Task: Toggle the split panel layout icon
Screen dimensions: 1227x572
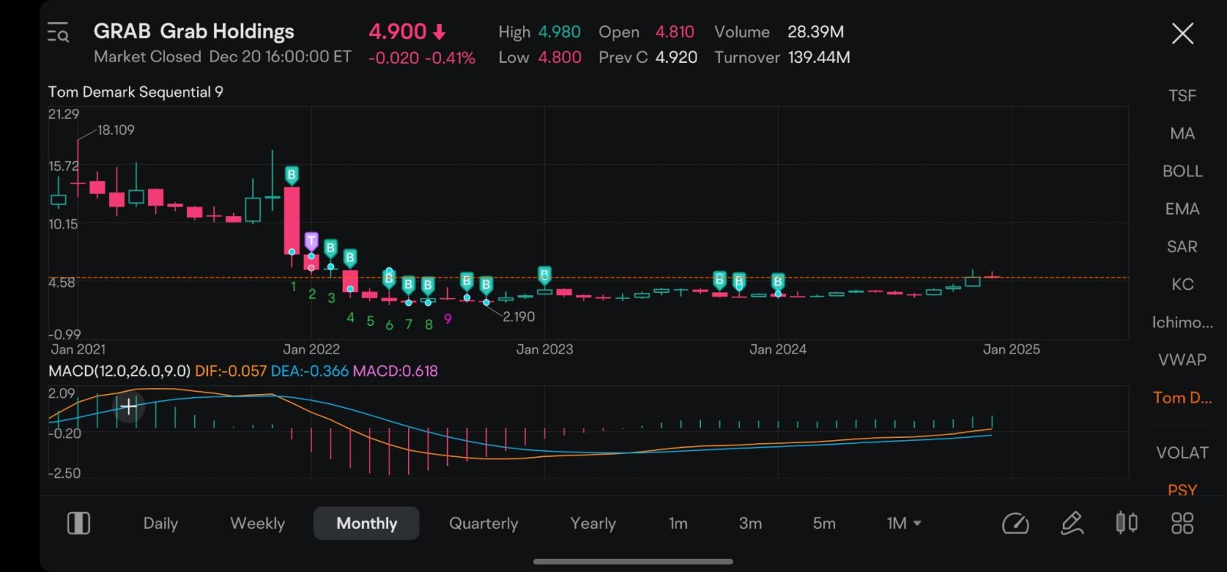Action: [x=79, y=524]
